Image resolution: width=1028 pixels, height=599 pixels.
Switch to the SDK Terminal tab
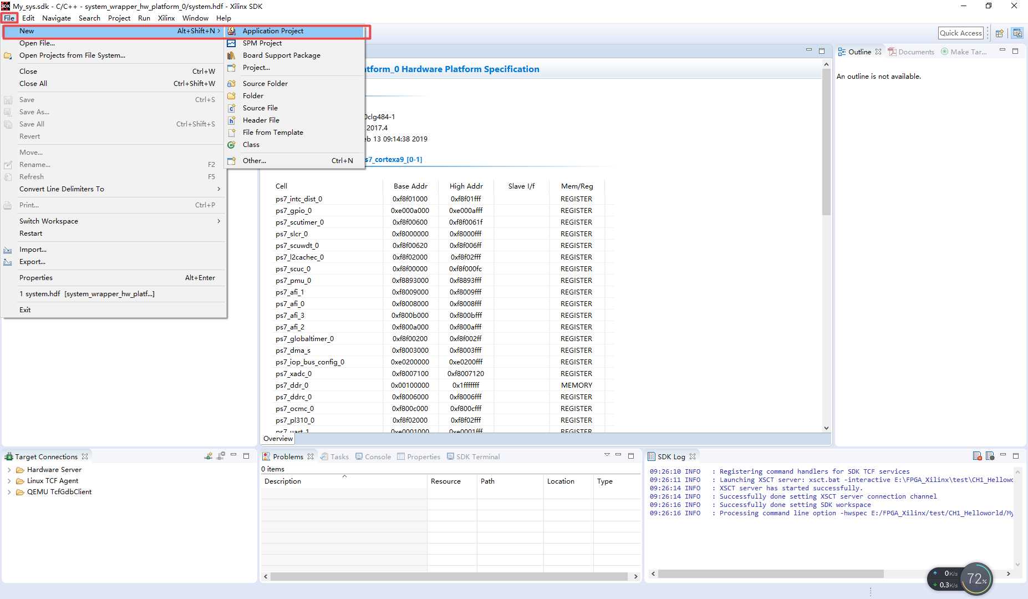point(474,456)
